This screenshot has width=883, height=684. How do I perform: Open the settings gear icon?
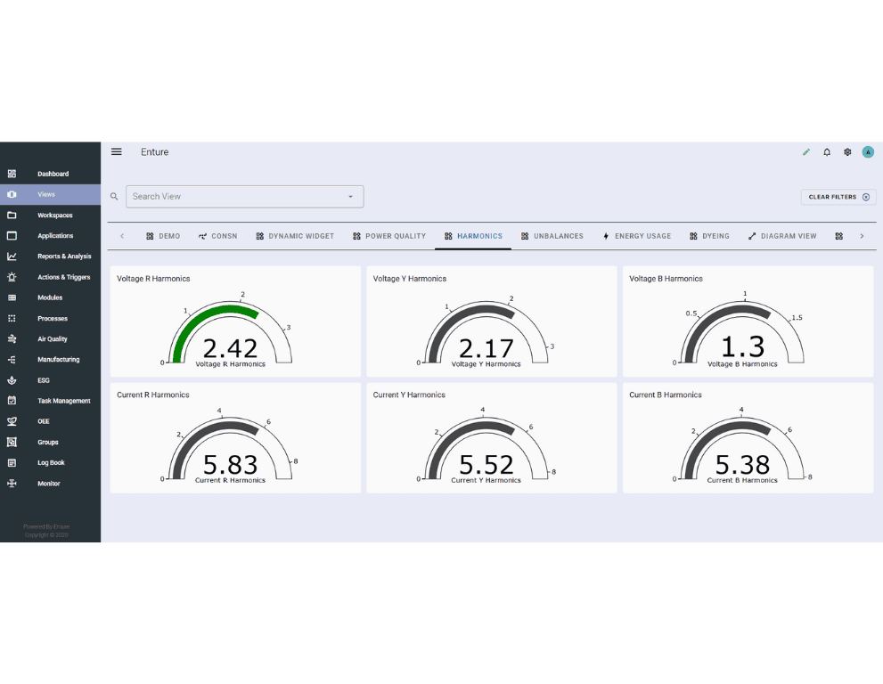pos(847,152)
